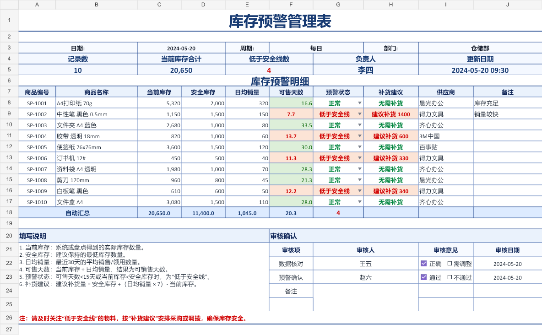
Task: Select the 20,650 inventory total cell
Action: pos(181,70)
